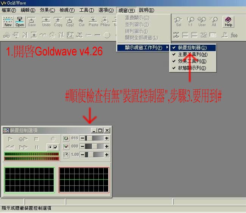Open the 檔案 (File) menu
This screenshot has height=213, width=246.
click(9, 10)
